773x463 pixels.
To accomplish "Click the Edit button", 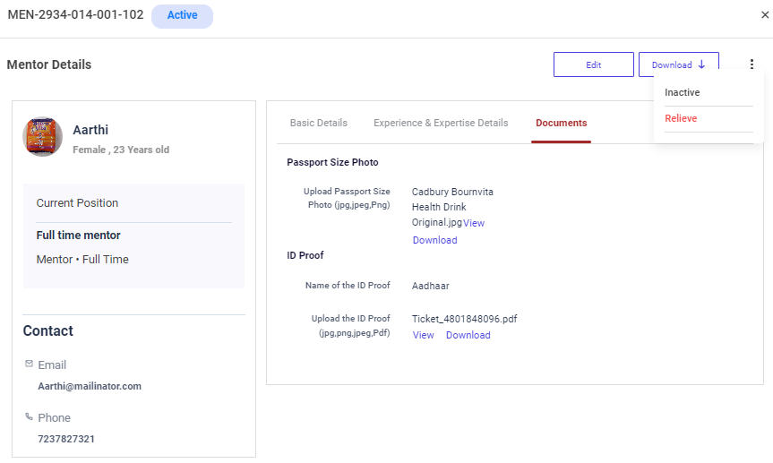I will click(593, 64).
